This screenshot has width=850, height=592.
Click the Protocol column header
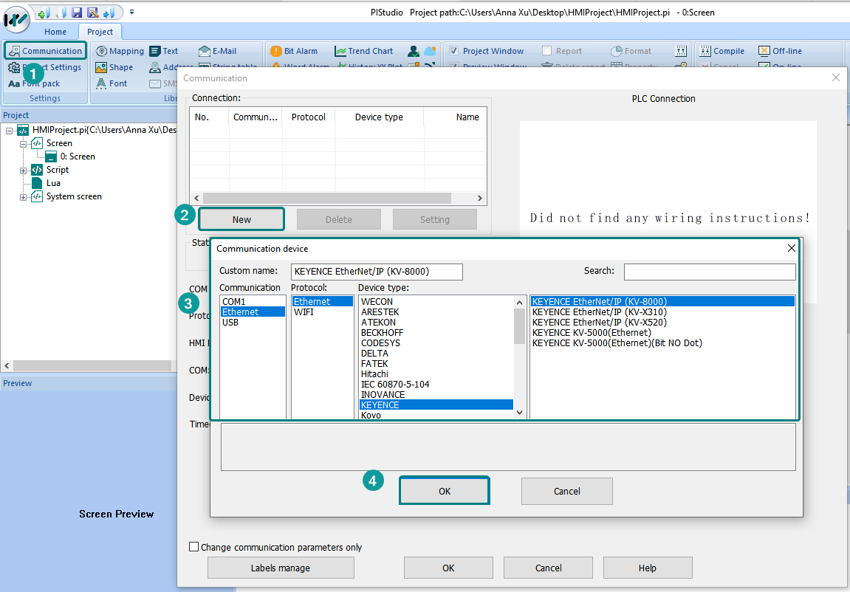[x=309, y=117]
